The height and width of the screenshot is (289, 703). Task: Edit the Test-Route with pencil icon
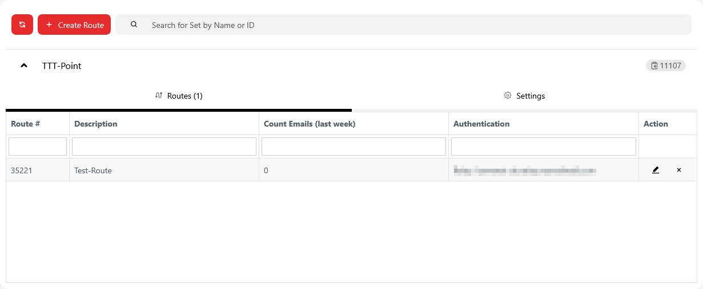656,170
